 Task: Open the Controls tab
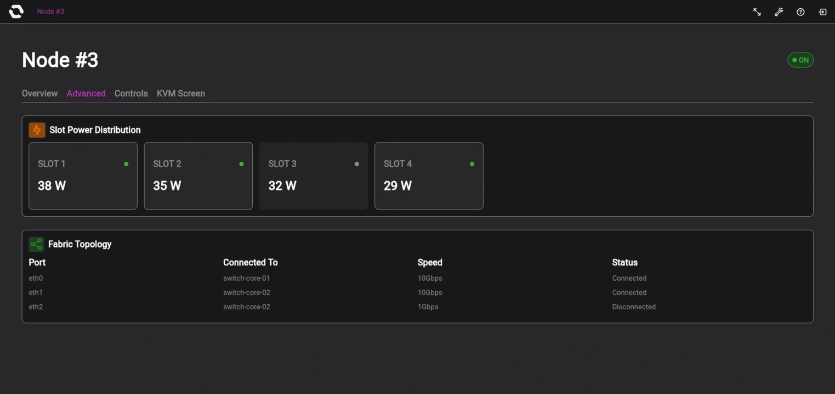click(x=131, y=93)
